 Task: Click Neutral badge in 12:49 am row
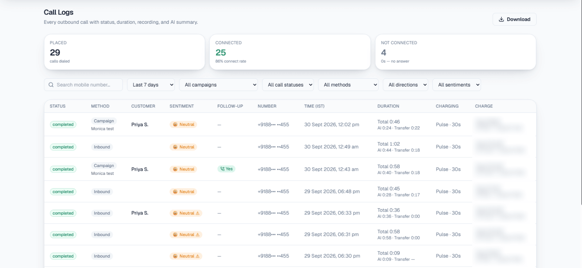pos(183,147)
